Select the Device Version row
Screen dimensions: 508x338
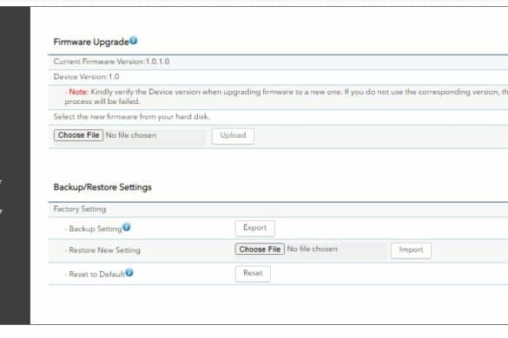[278, 77]
